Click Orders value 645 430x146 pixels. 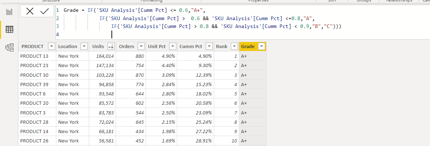point(140,122)
